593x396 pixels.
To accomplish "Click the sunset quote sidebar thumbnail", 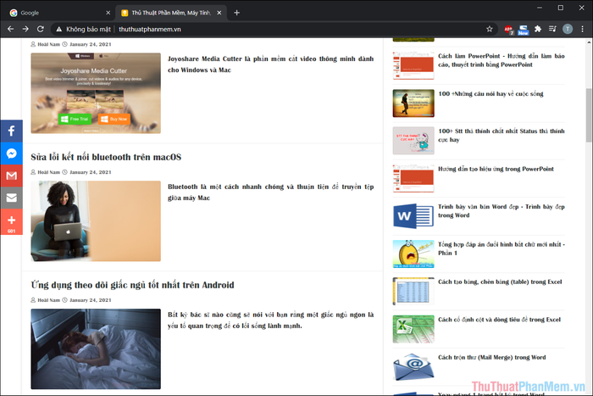I will pos(413,103).
